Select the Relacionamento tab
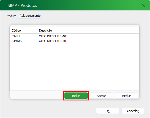Viewport: 150px width, 118px height. click(x=30, y=16)
